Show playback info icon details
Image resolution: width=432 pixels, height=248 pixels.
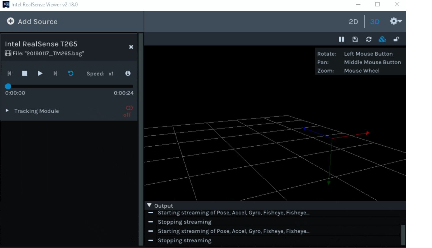click(x=128, y=73)
